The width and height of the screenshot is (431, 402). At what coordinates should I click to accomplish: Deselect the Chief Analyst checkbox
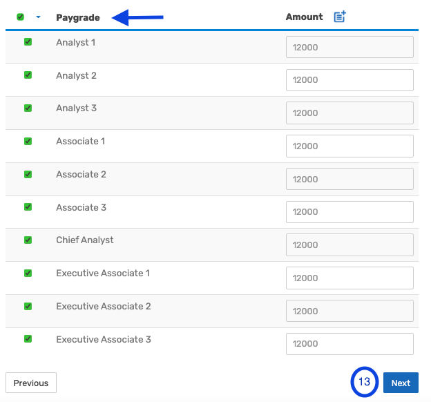28,240
